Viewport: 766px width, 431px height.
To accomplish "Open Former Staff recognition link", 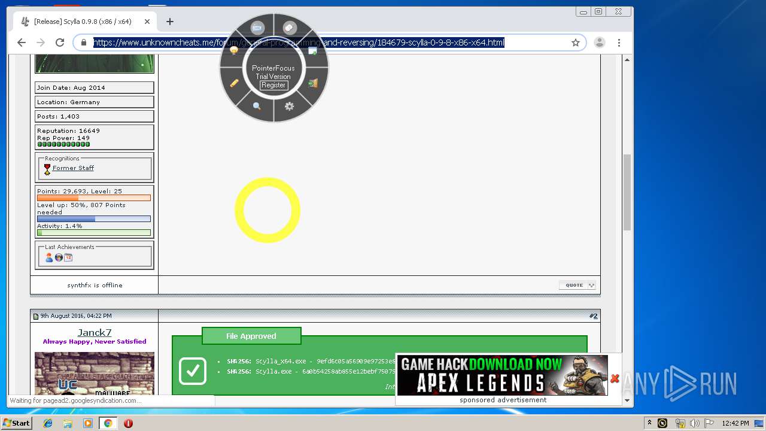I will click(x=73, y=168).
